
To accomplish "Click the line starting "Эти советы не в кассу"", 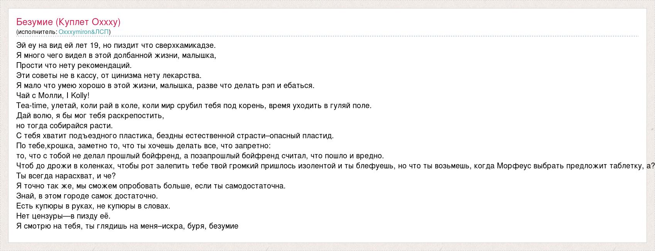I will click(x=109, y=75).
